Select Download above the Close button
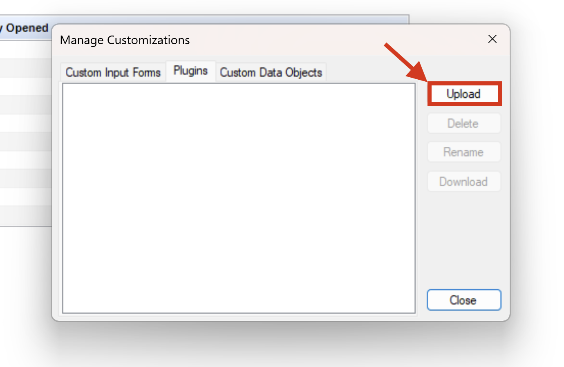 (463, 181)
